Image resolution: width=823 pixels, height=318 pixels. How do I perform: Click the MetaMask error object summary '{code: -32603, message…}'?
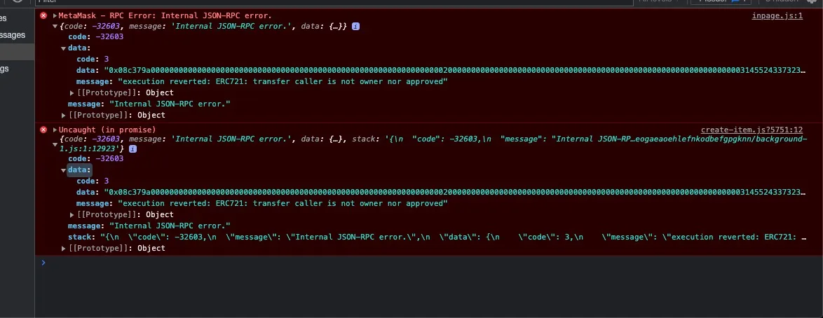tap(203, 26)
